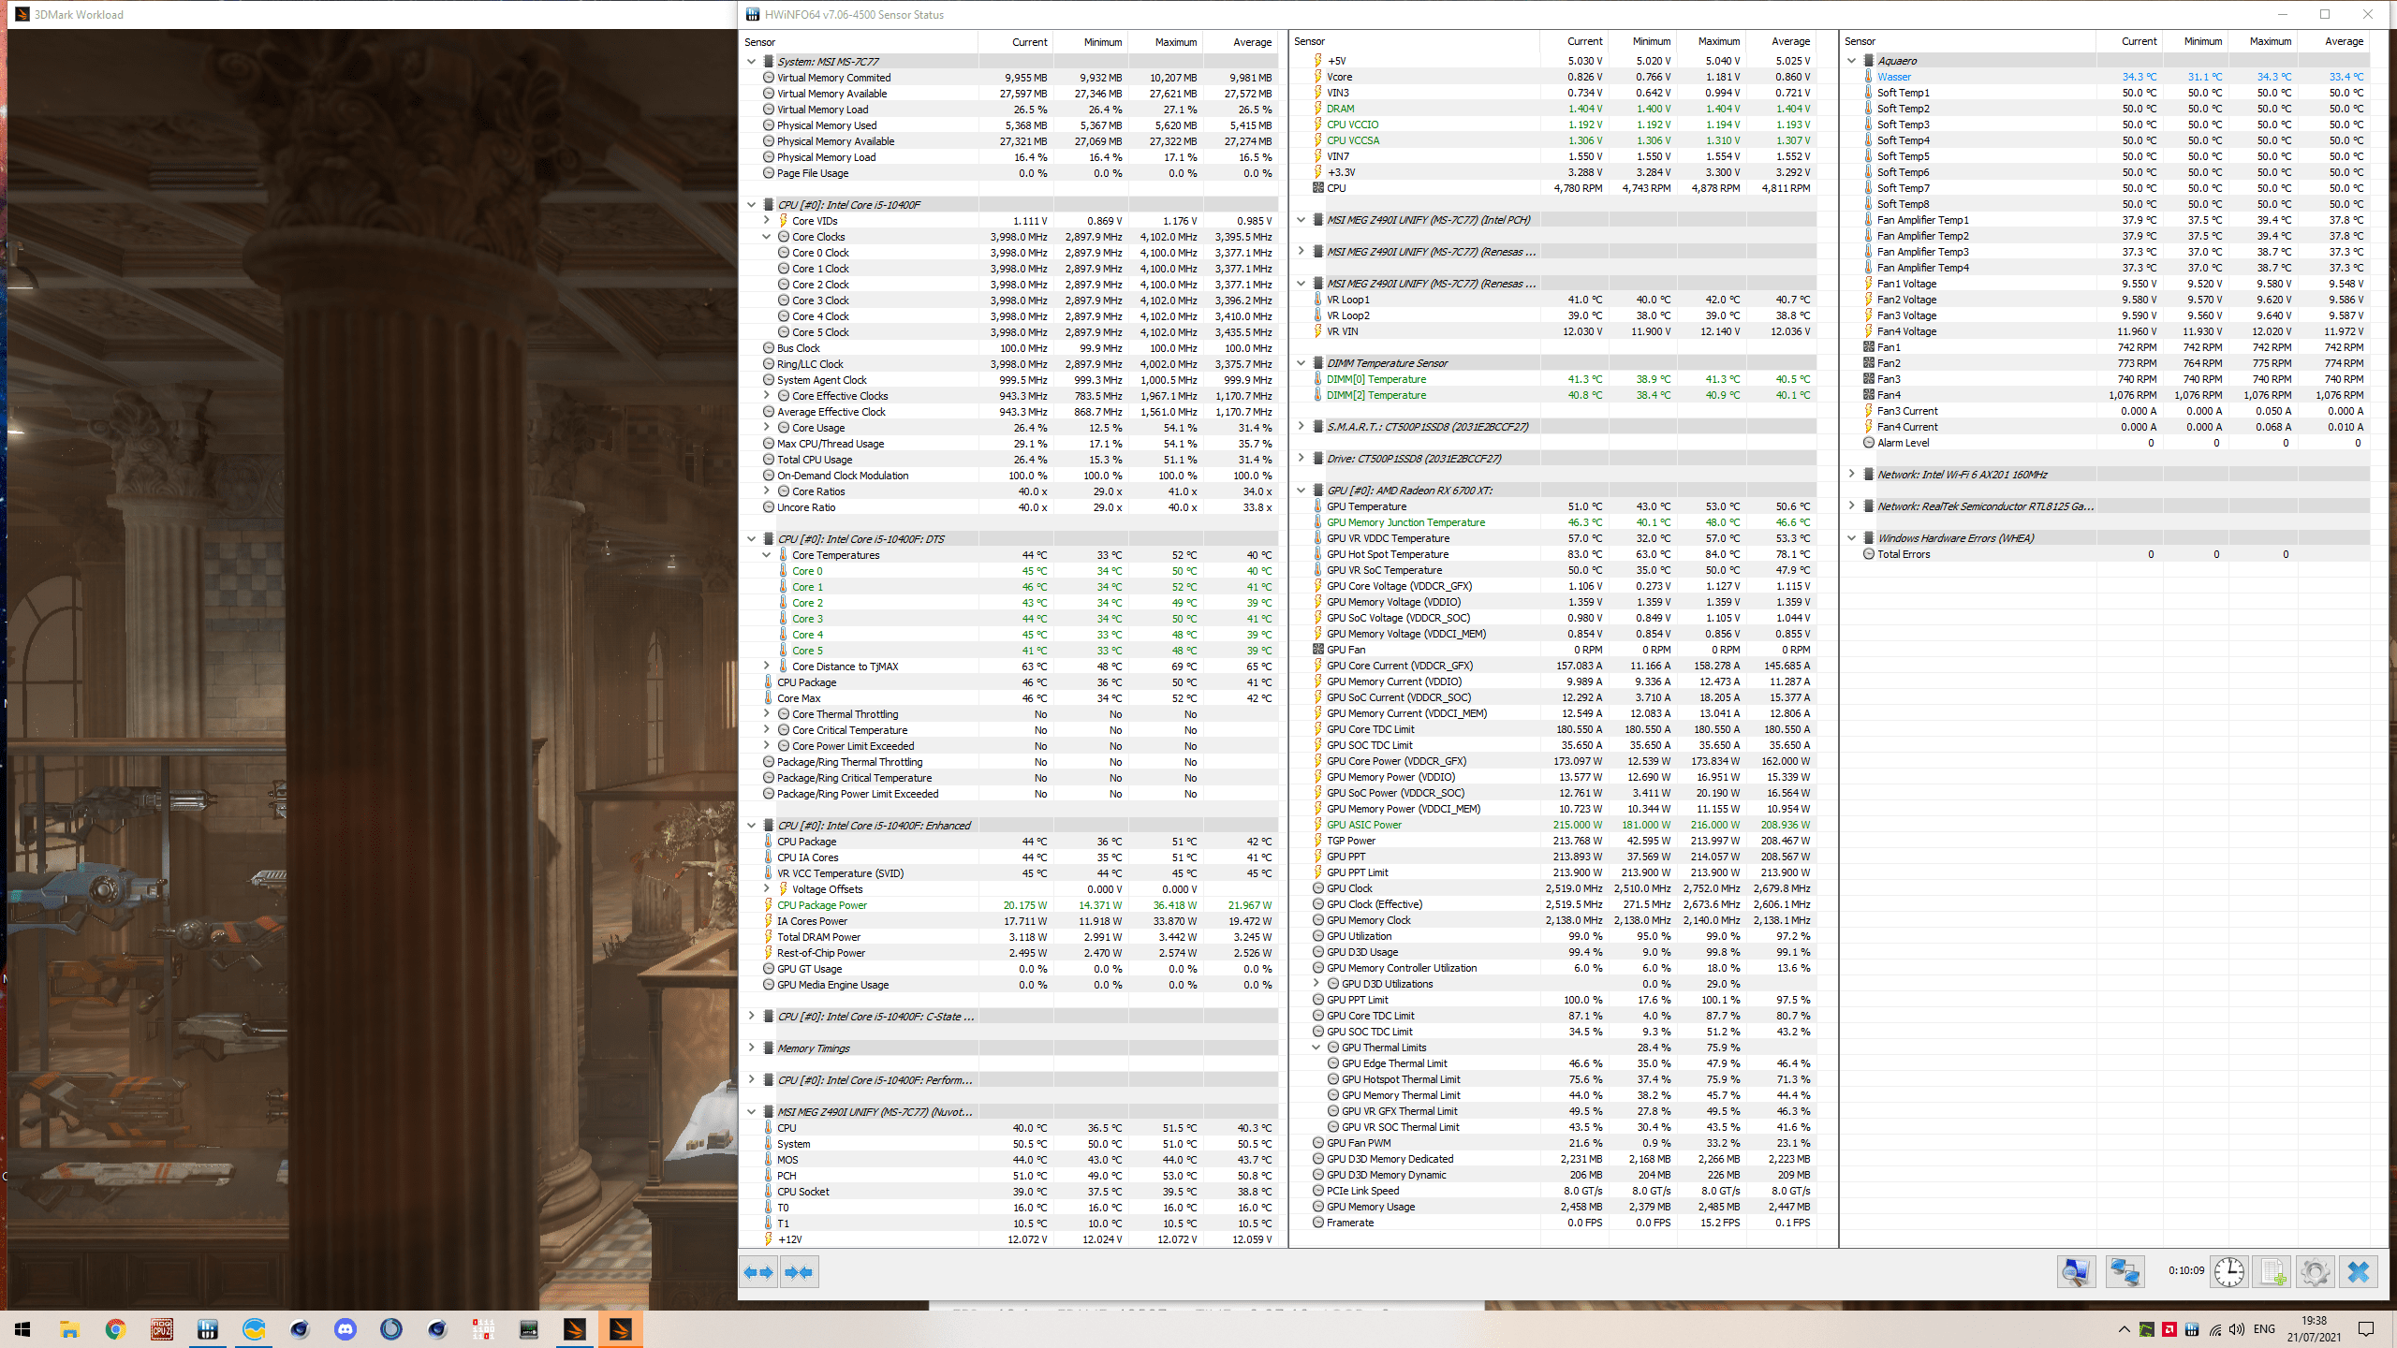Collapse the Core Clocks tree node

766,237
